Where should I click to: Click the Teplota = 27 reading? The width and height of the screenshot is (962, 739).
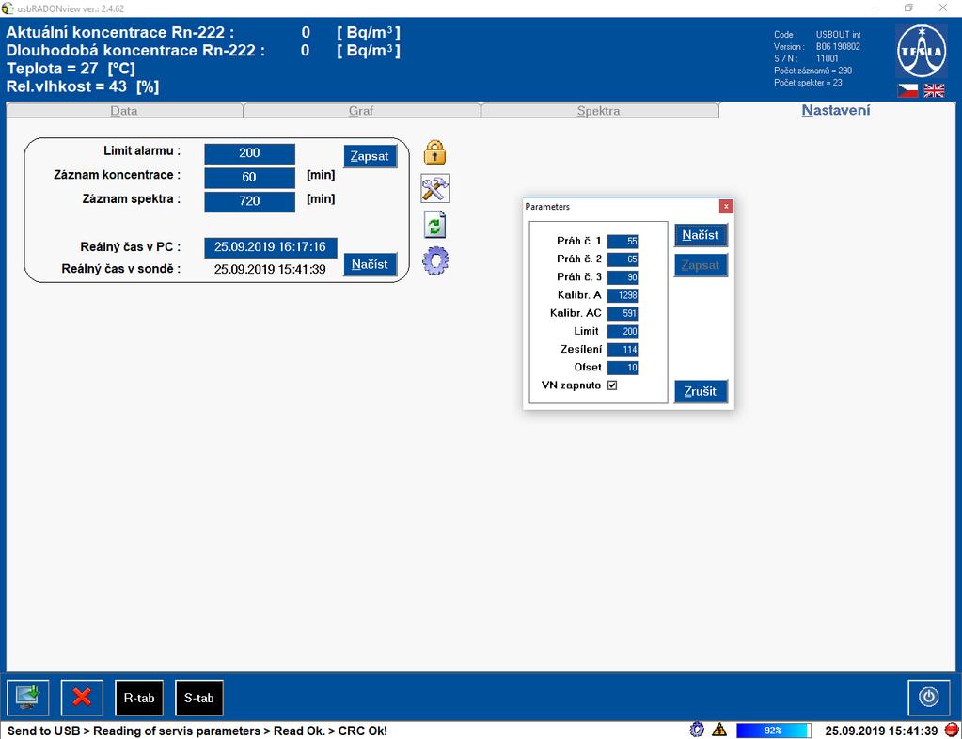point(71,68)
